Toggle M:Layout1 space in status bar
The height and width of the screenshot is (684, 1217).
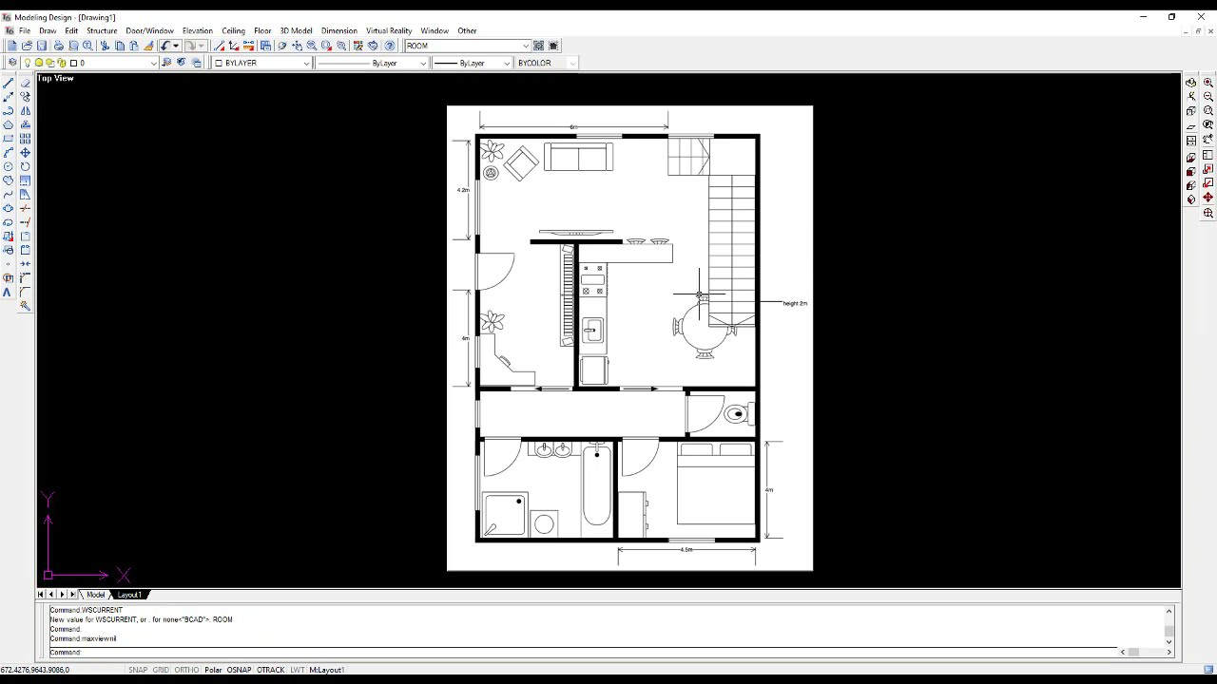tap(326, 670)
